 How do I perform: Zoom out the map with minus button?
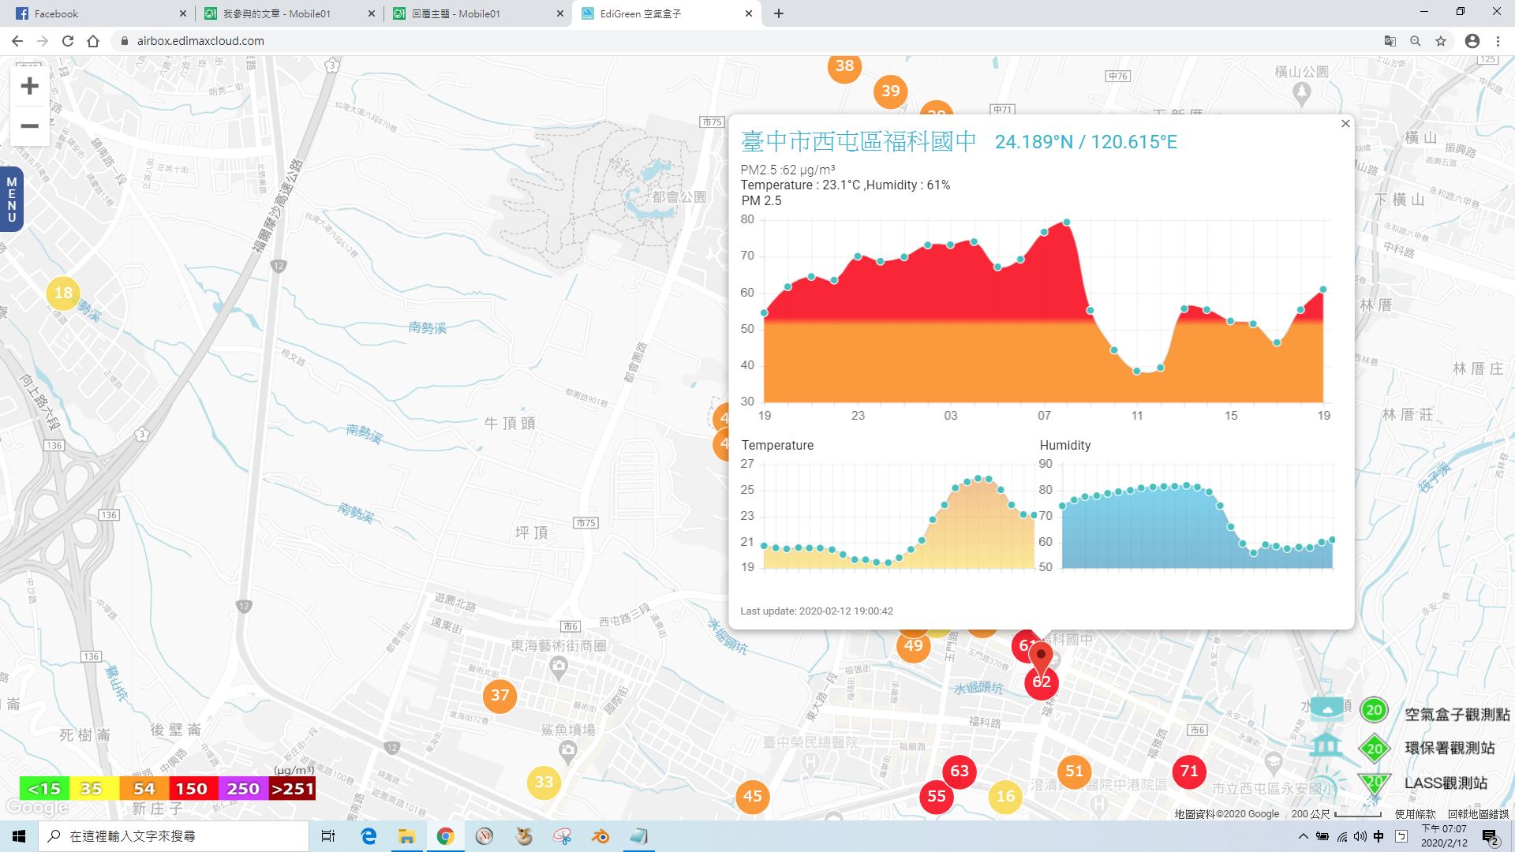(29, 126)
